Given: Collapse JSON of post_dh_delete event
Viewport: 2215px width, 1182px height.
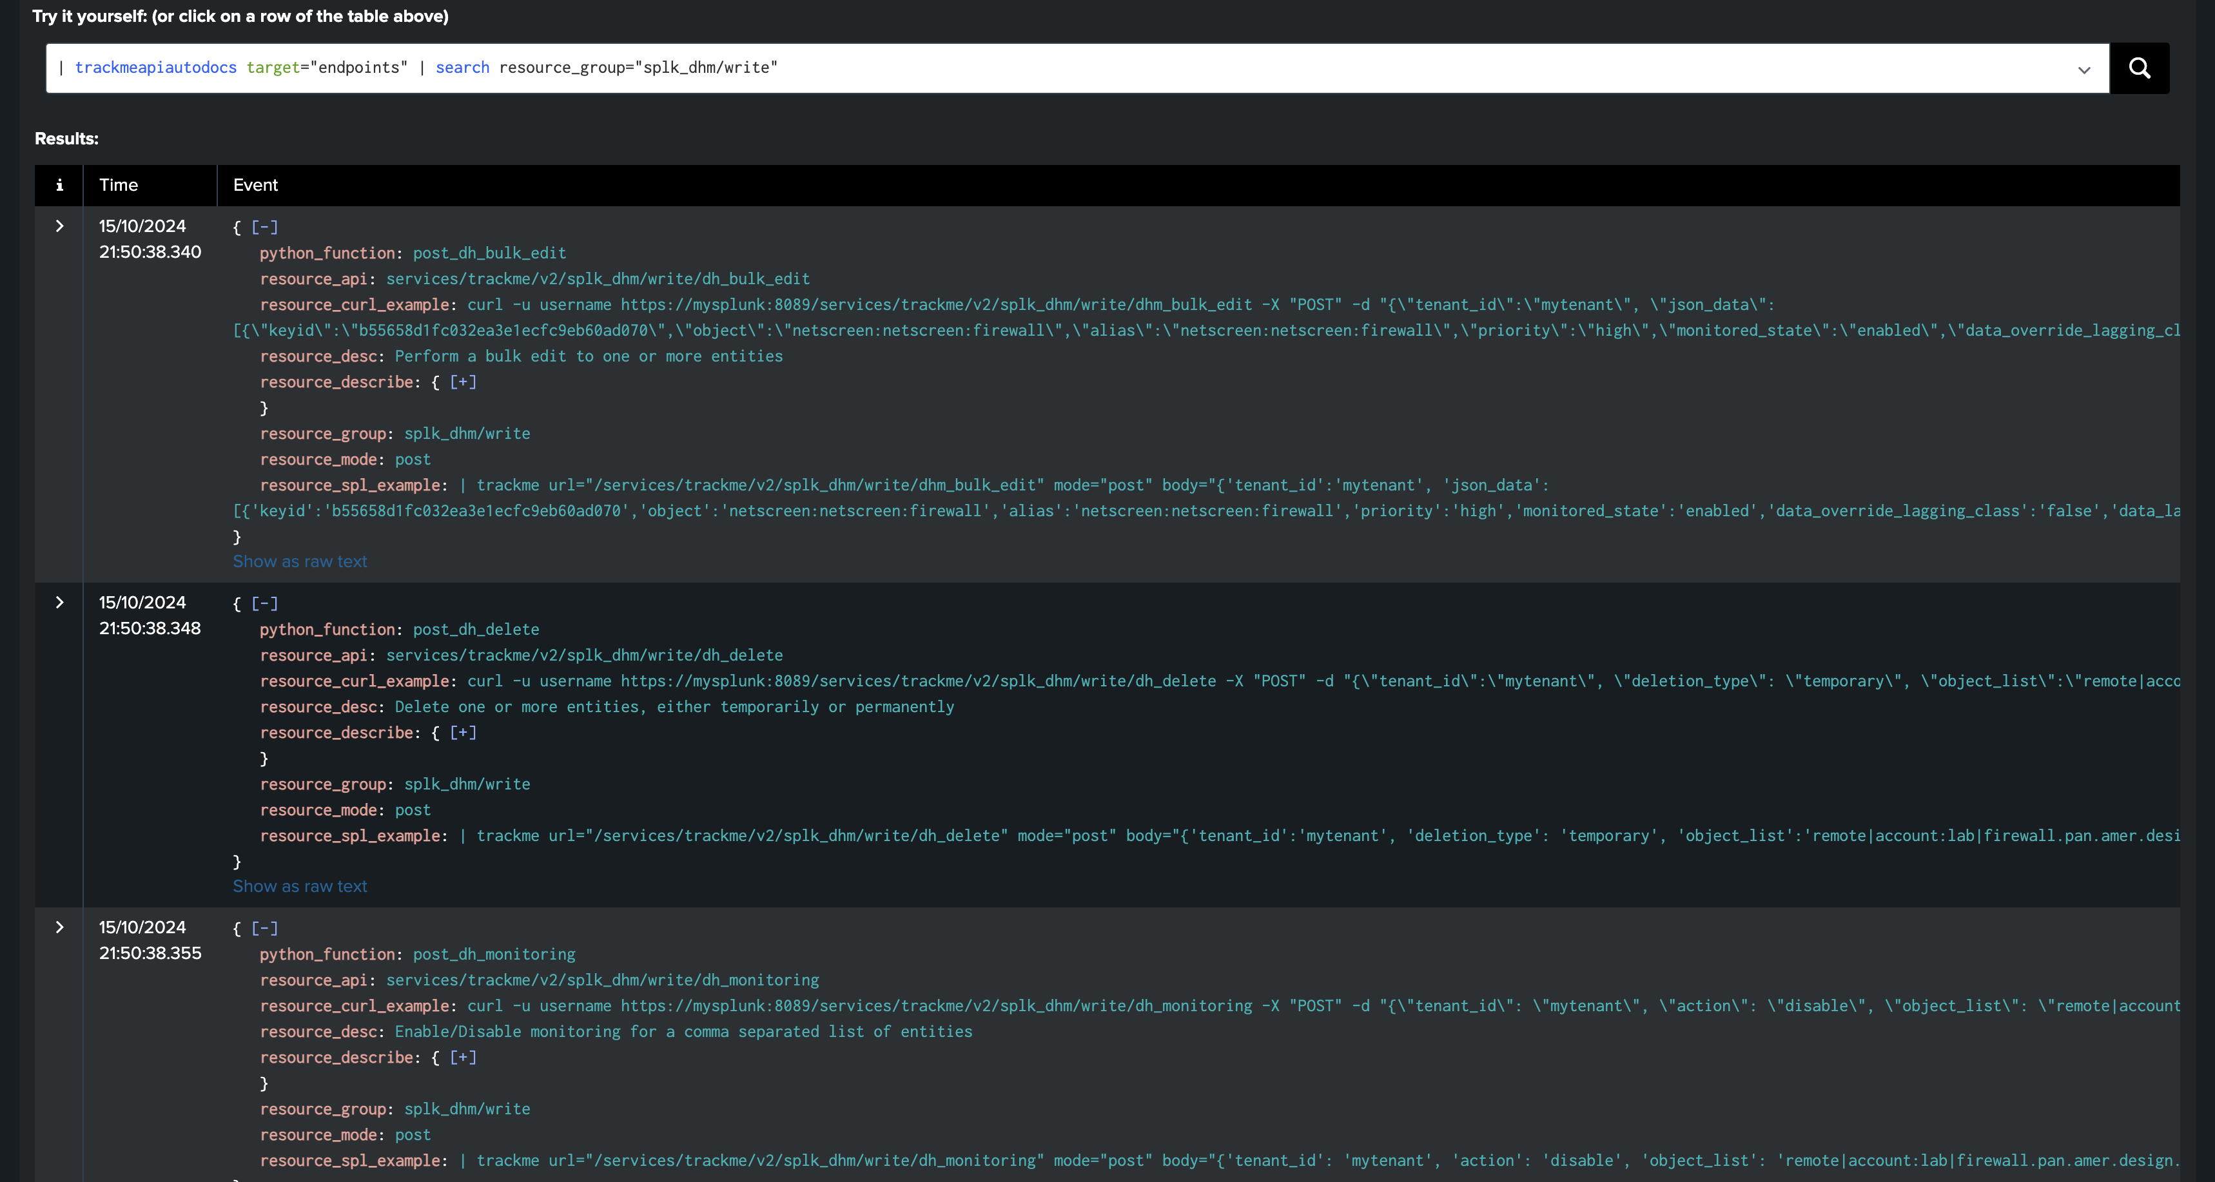Looking at the screenshot, I should pos(265,605).
